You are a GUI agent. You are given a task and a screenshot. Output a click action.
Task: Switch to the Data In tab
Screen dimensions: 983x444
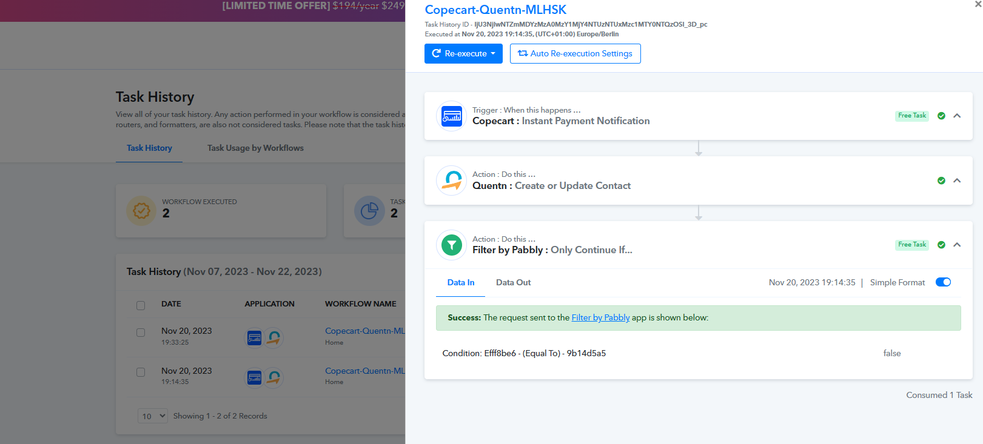461,282
